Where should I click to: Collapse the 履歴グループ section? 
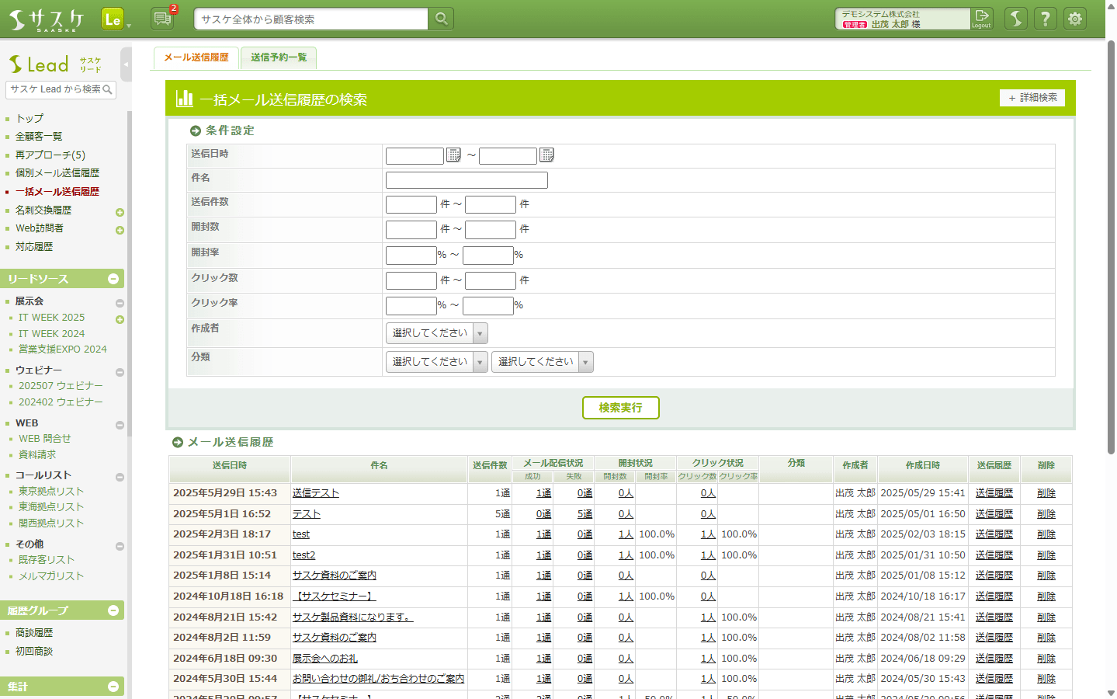click(x=113, y=610)
